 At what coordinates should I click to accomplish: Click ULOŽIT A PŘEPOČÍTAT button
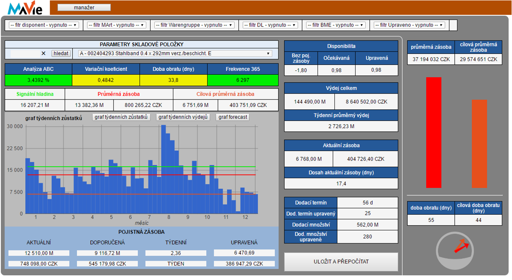coord(341,262)
